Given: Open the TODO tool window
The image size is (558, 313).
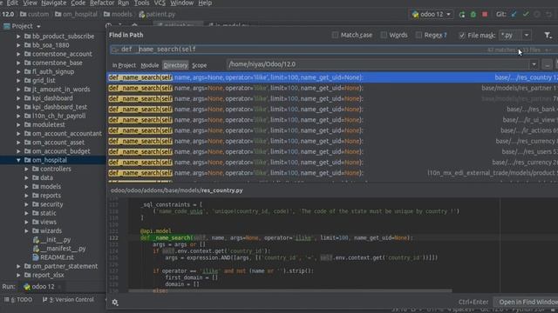Looking at the screenshot, I should coord(18,300).
